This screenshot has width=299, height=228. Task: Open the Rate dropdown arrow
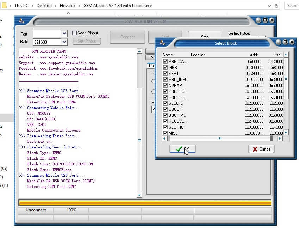click(64, 42)
